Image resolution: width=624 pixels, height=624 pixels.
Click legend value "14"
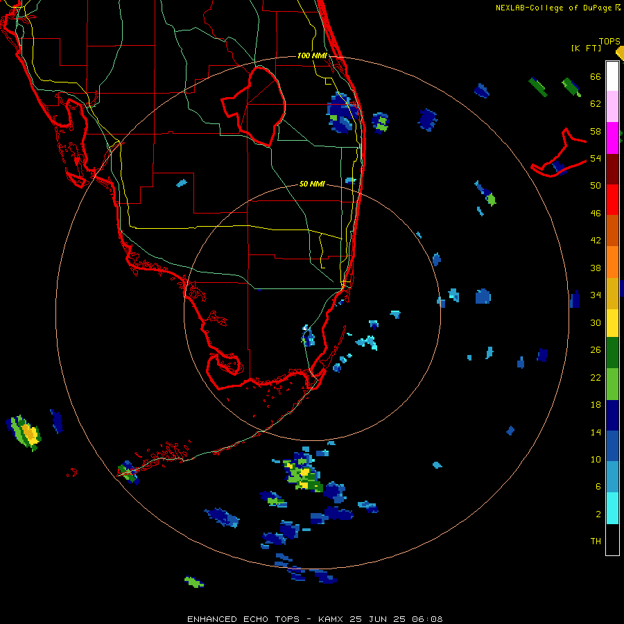coord(596,432)
